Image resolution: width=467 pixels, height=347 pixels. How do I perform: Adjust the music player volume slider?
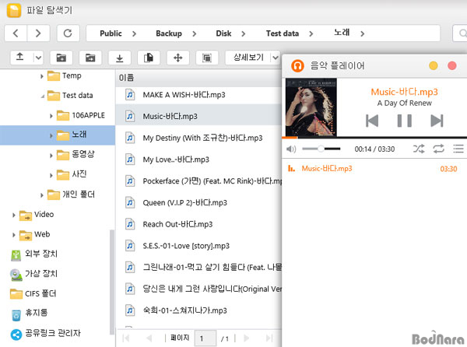(x=321, y=149)
